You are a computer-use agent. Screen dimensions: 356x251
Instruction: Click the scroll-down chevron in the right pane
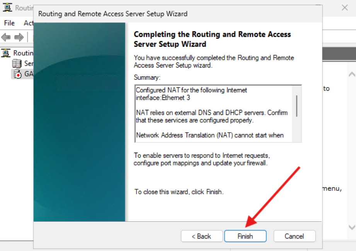click(351, 227)
